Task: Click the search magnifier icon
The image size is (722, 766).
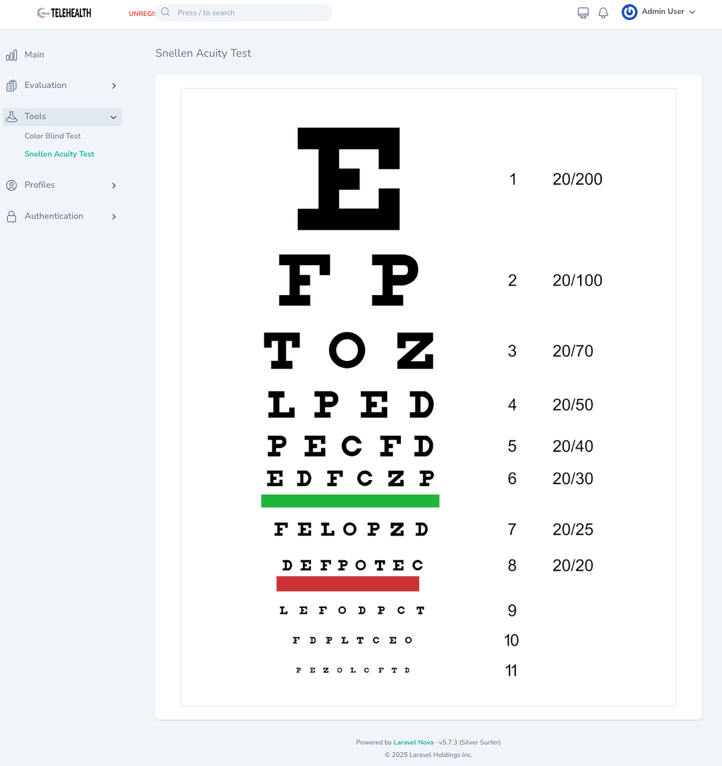Action: click(165, 12)
